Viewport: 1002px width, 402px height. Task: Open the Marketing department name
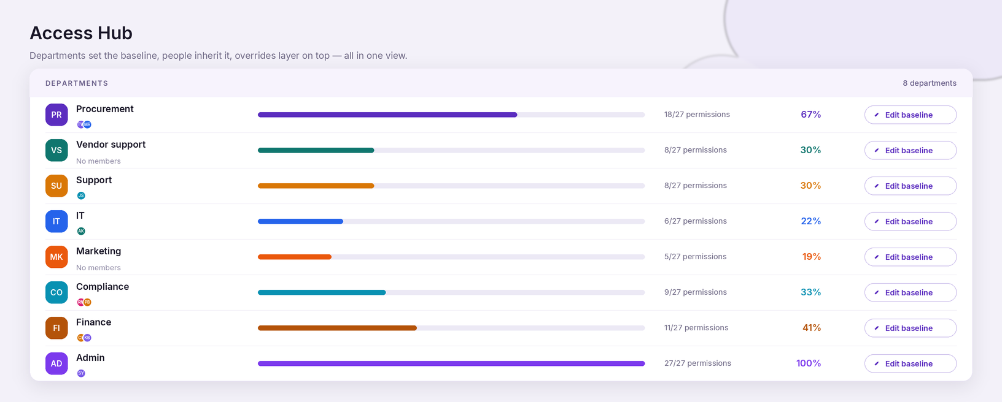point(99,251)
